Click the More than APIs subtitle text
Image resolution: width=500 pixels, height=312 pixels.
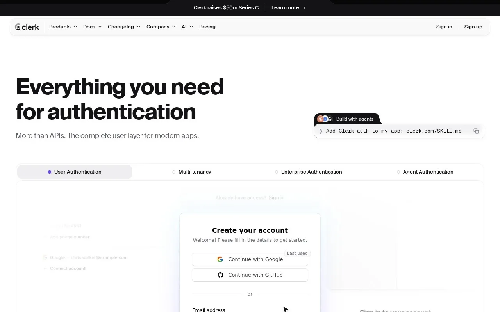coord(107,136)
